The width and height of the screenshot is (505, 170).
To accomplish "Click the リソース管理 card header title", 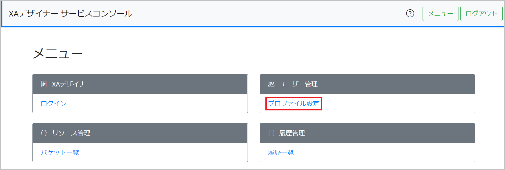I will click(x=71, y=133).
